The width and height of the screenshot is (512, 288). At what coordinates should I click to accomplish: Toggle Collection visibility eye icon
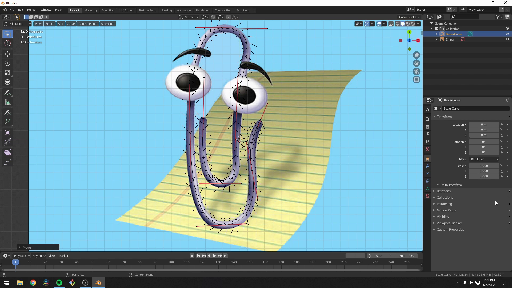pos(507,29)
